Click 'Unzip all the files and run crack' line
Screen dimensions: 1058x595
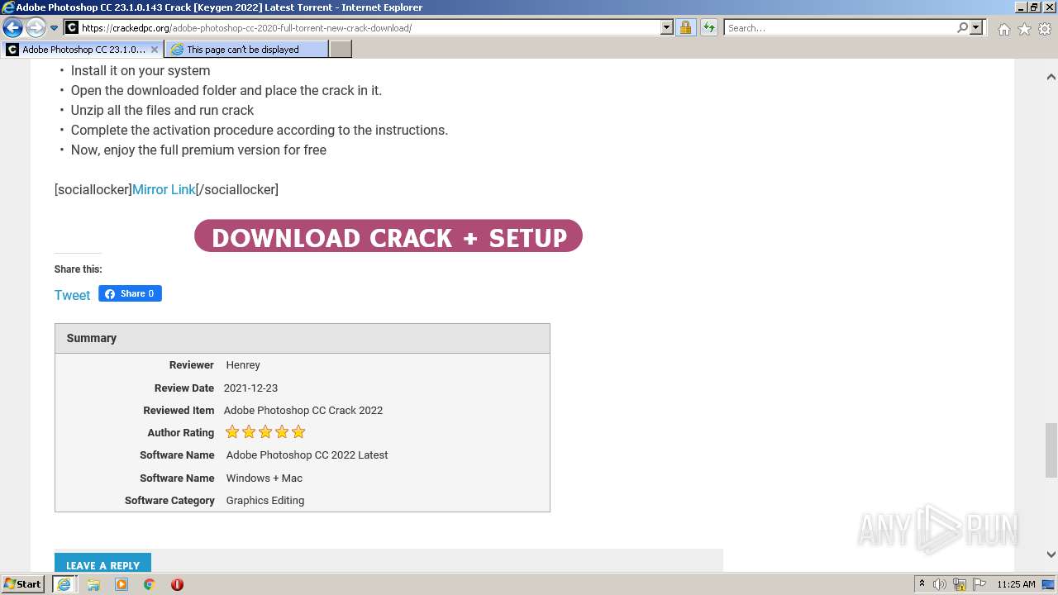pos(162,110)
